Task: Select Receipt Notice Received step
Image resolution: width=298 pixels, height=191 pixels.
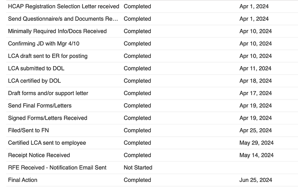Action: click(x=39, y=155)
